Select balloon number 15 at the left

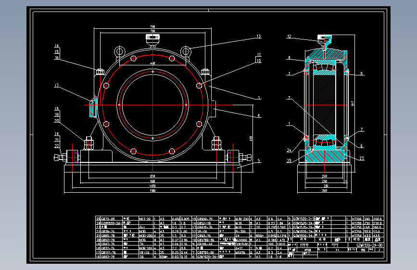(x=57, y=52)
